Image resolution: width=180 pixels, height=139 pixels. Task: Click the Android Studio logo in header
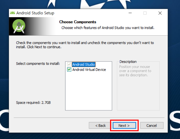click(x=19, y=26)
